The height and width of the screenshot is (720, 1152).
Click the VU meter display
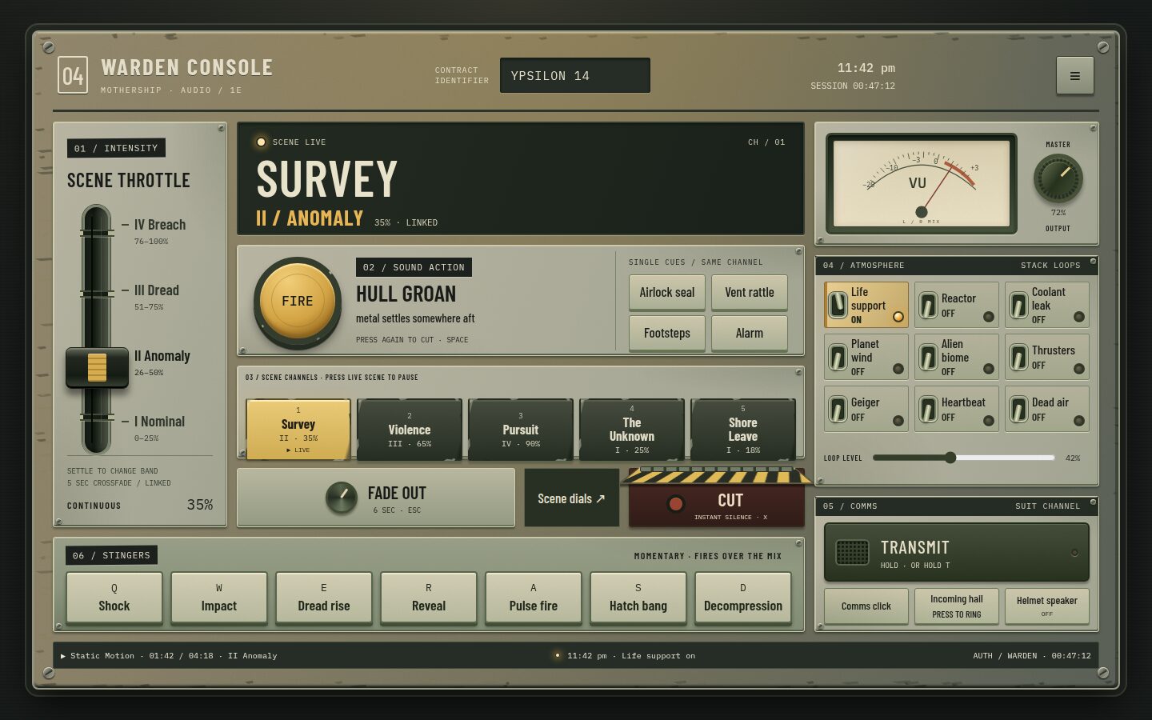tap(921, 183)
